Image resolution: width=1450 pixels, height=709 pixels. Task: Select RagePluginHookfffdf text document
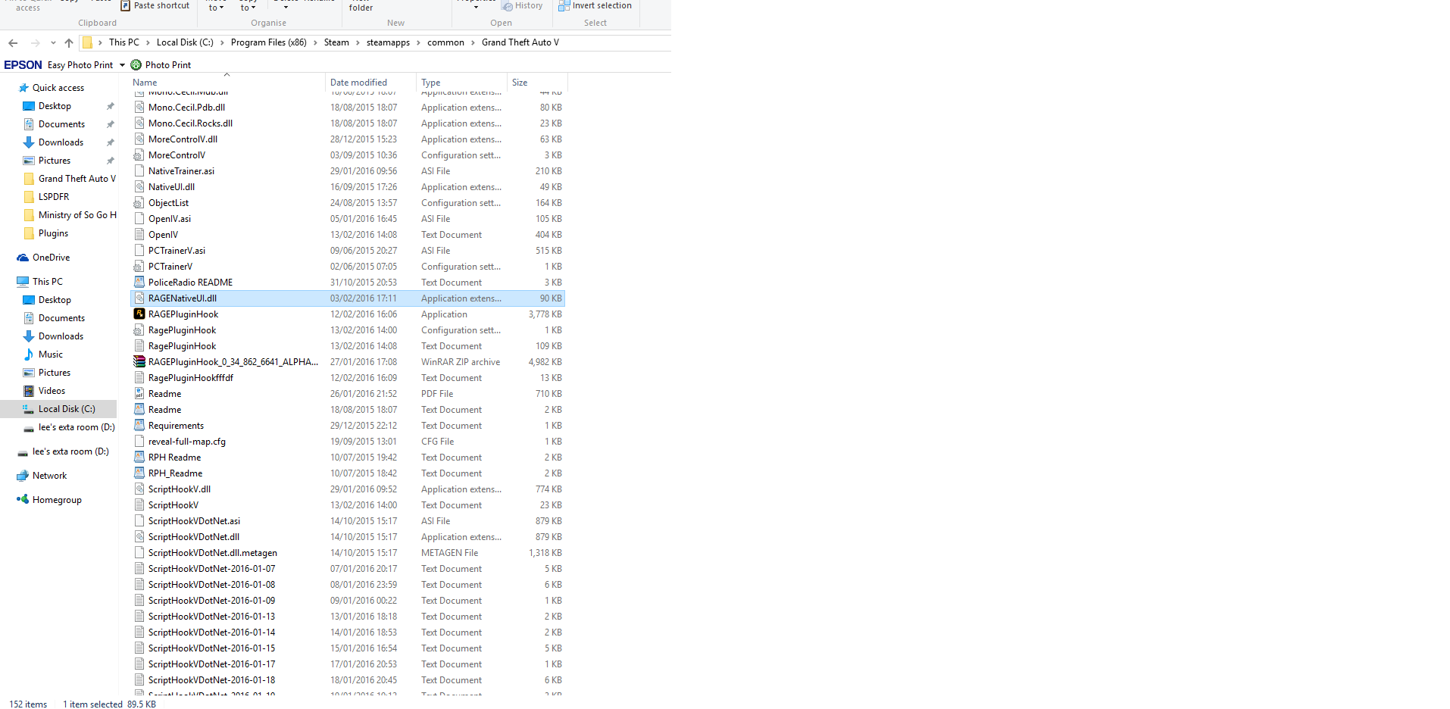(191, 378)
